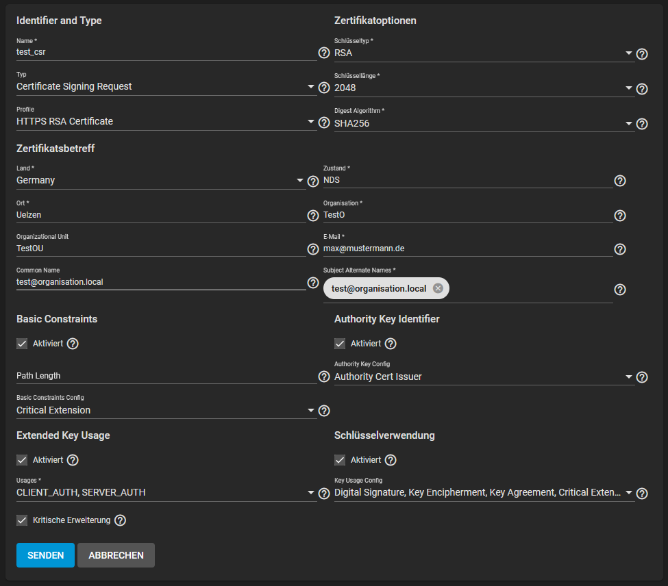
Task: Open the Typ dropdown
Action: point(166,87)
